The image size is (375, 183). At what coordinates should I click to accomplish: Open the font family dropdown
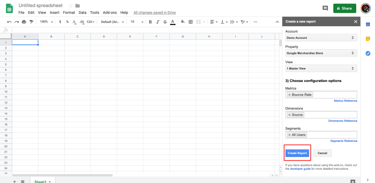click(112, 22)
